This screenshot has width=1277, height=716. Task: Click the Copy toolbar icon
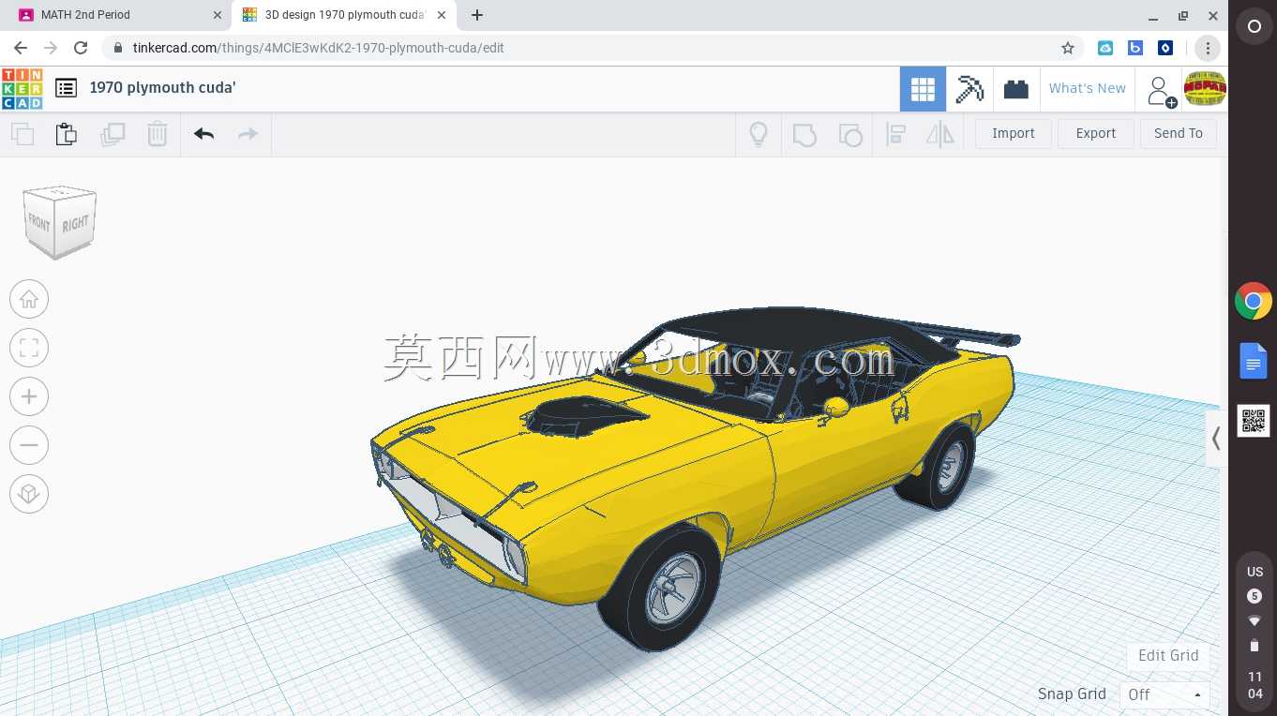click(x=23, y=134)
